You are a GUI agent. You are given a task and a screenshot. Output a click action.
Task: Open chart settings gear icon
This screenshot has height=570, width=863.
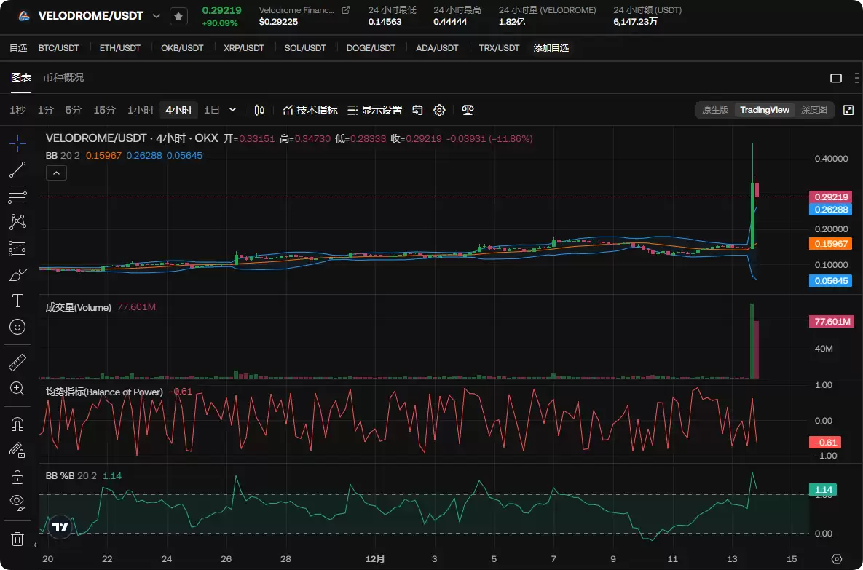click(x=439, y=110)
